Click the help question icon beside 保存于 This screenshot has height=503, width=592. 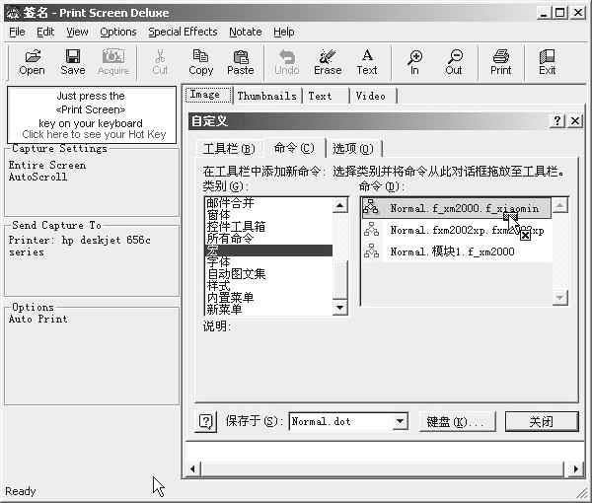click(x=206, y=421)
